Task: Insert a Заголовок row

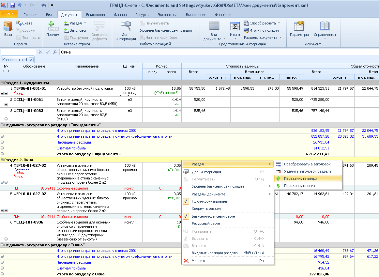Action: click(x=75, y=30)
